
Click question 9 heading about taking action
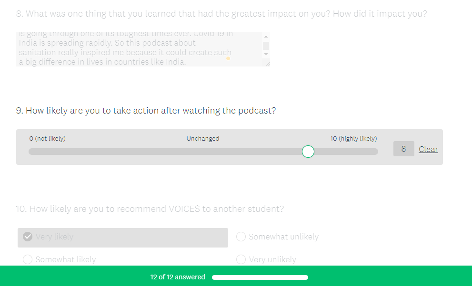(x=146, y=111)
